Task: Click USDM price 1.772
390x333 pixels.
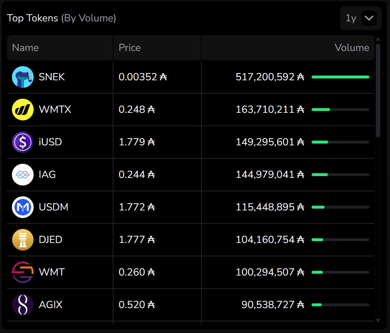Action: (x=137, y=207)
